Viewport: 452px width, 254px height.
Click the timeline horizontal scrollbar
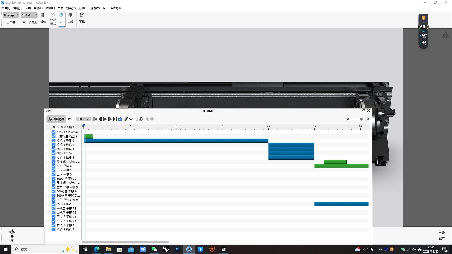tap(125, 241)
